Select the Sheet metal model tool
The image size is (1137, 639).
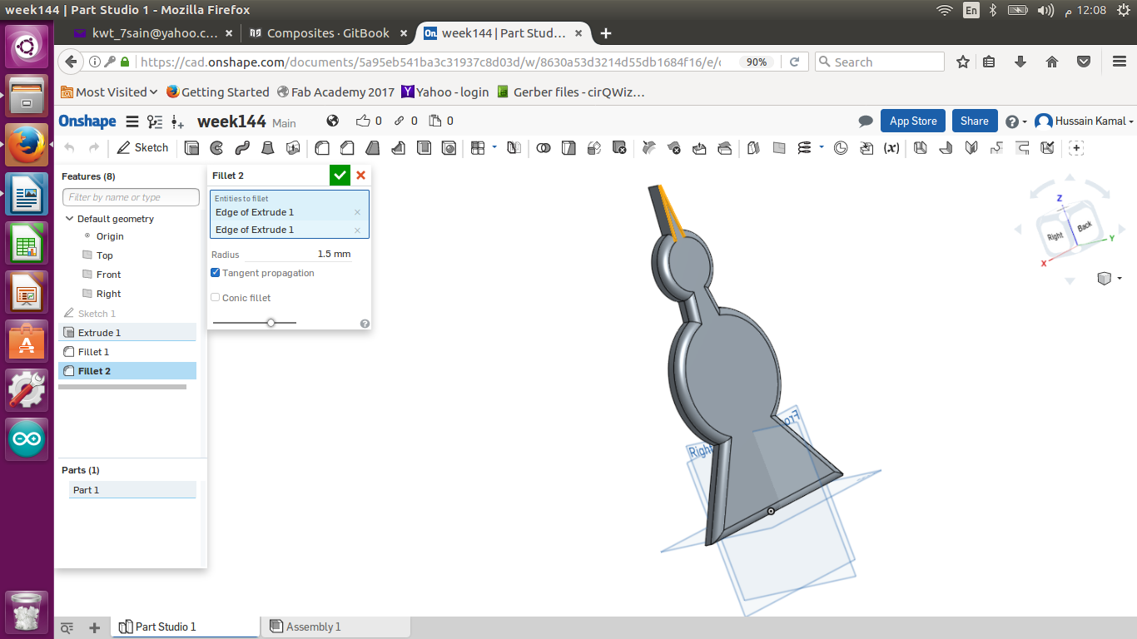click(920, 148)
